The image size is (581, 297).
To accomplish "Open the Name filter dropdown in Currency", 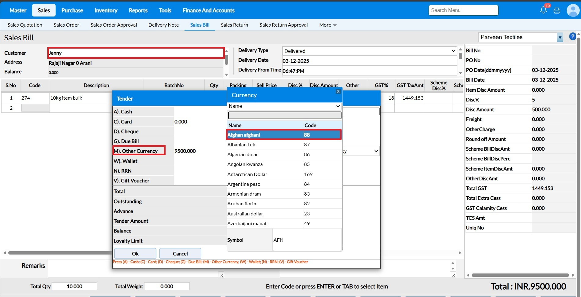I will tap(284, 106).
